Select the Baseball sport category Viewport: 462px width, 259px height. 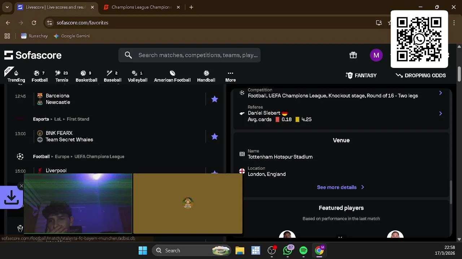click(x=112, y=76)
